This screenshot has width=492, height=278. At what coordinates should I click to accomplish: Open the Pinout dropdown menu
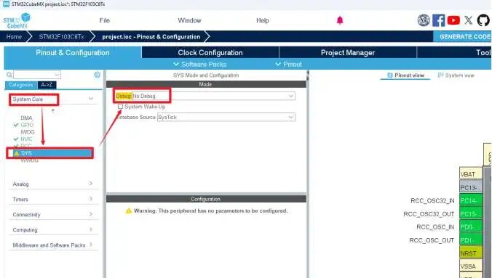pyautogui.click(x=288, y=64)
